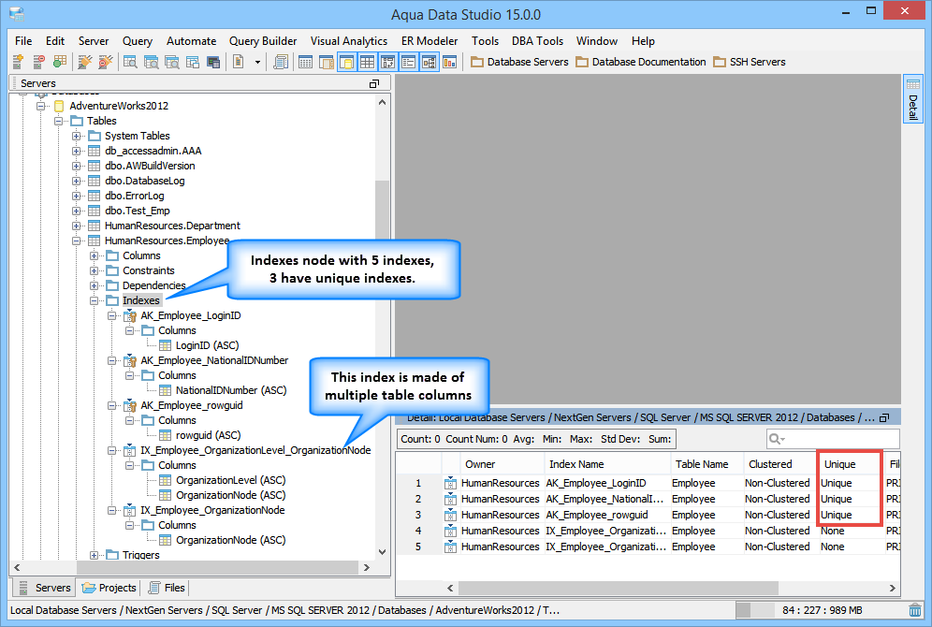Sort by the Clustered column header
This screenshot has width=932, height=627.
coord(779,464)
